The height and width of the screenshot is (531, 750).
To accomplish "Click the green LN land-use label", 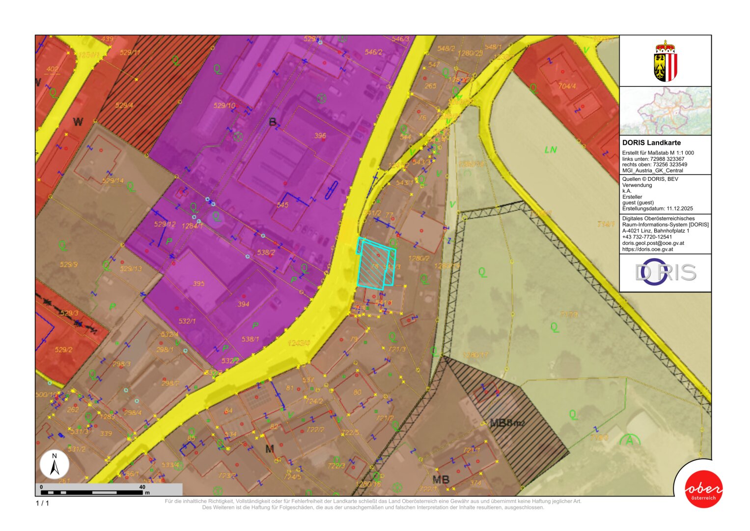I will [551, 149].
